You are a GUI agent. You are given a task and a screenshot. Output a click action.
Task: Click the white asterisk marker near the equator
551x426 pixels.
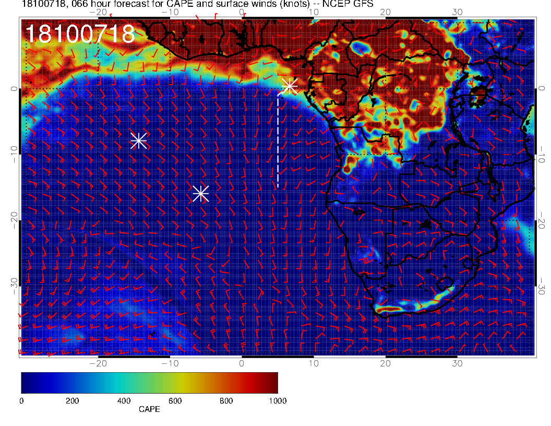click(290, 86)
